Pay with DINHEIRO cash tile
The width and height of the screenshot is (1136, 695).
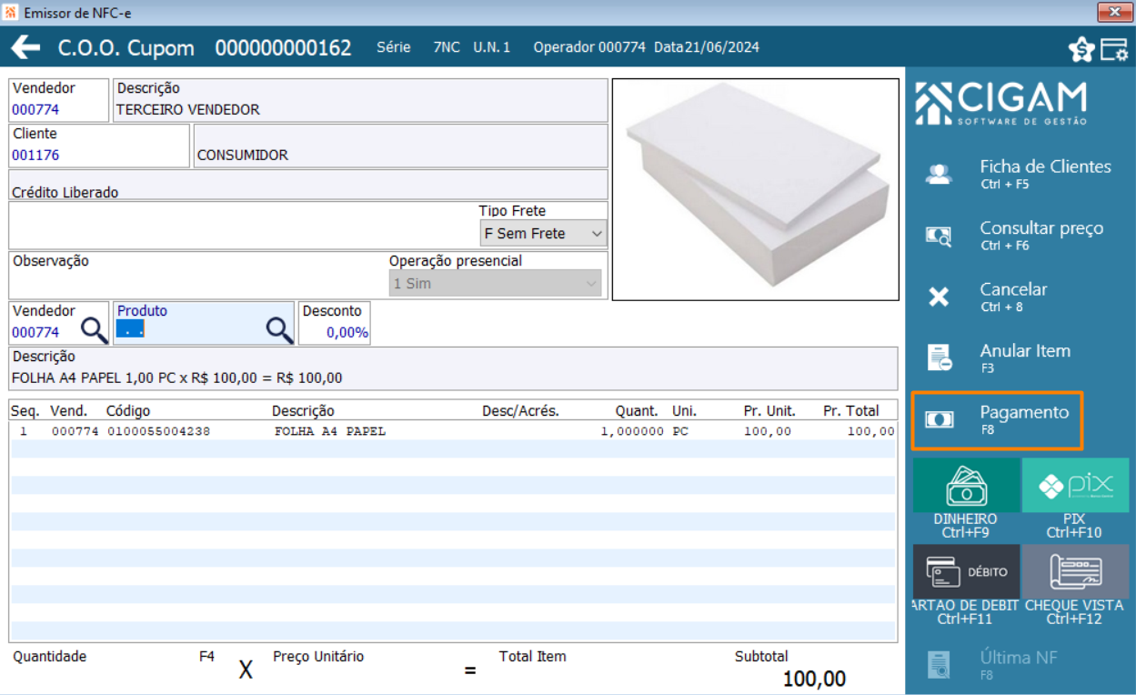click(x=966, y=485)
